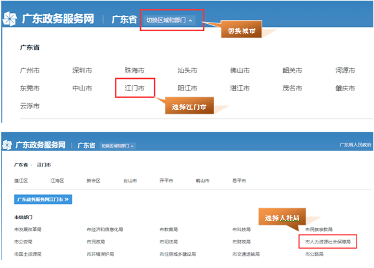Screen dimensions: 374x268
Task: Click 广东省 in the breadcrumb above districts
Action: tap(21, 165)
